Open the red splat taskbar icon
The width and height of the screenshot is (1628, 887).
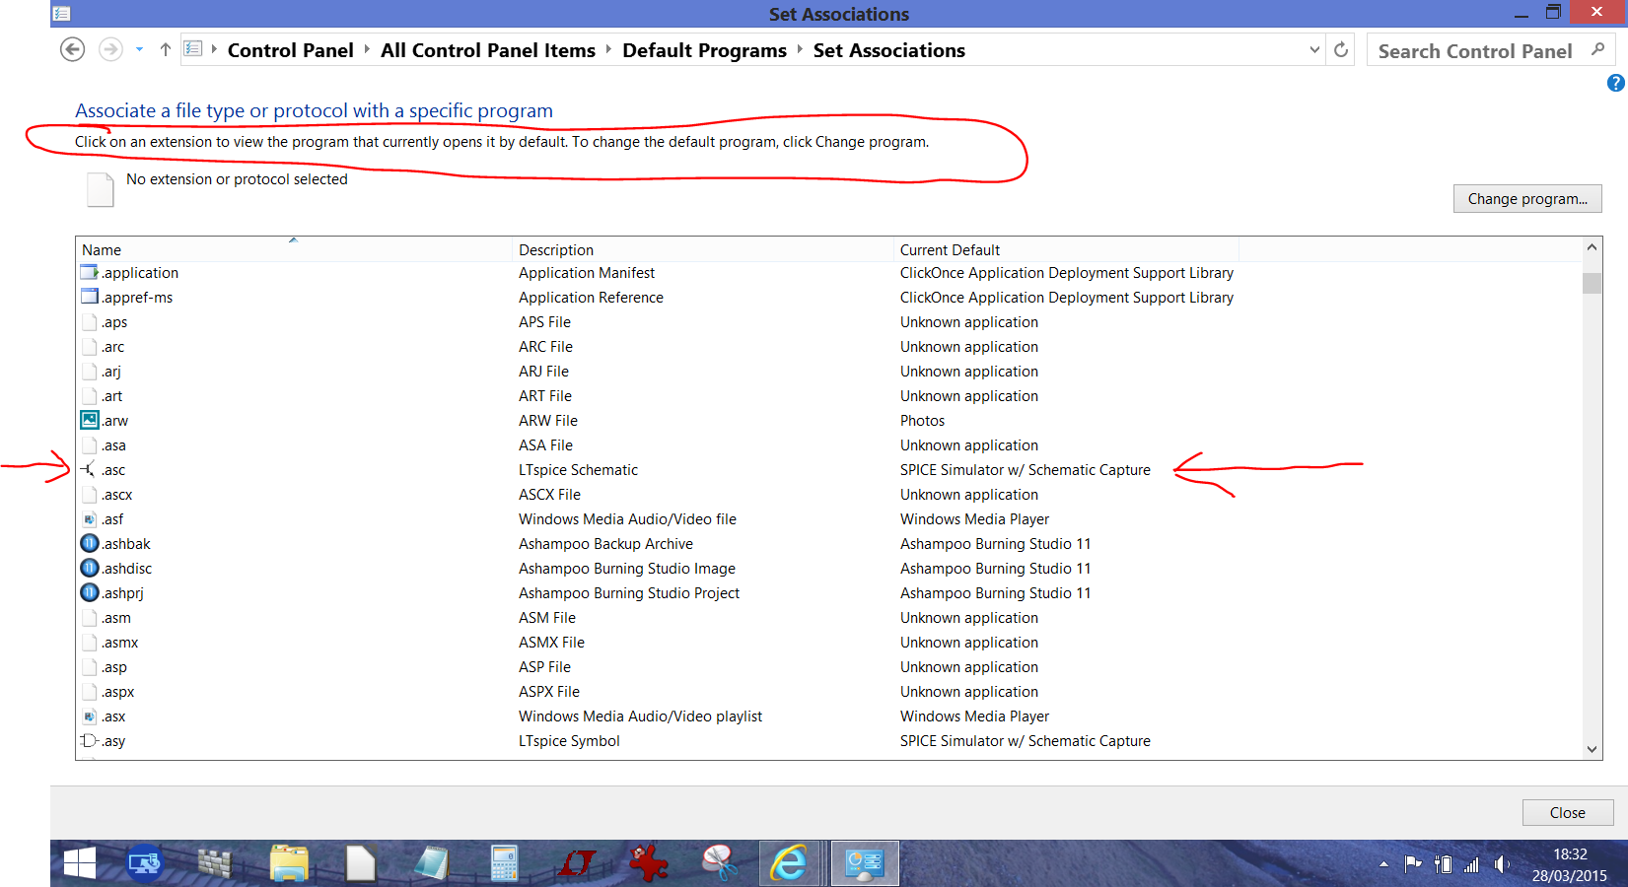point(648,863)
